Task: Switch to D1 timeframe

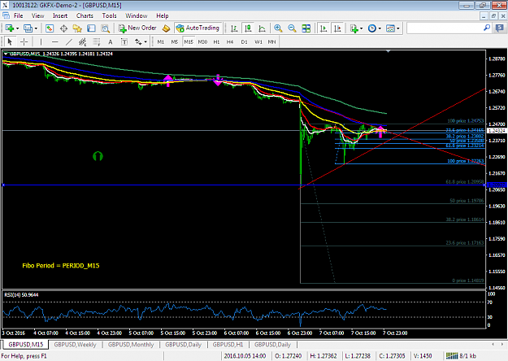Action: pyautogui.click(x=245, y=41)
